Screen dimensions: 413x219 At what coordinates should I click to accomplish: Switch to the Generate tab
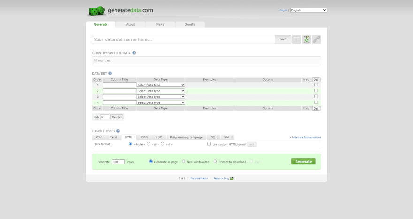point(101,24)
